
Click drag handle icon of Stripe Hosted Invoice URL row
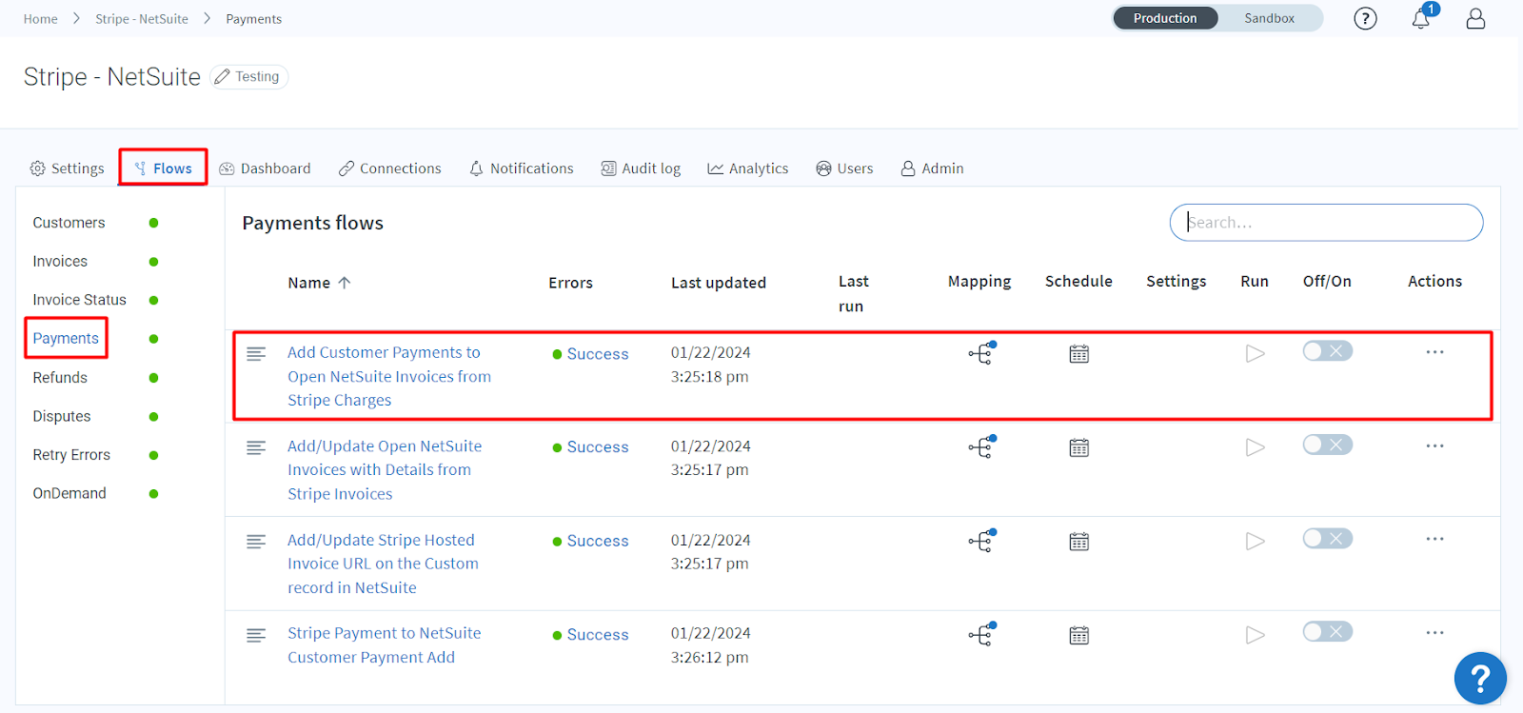click(256, 541)
